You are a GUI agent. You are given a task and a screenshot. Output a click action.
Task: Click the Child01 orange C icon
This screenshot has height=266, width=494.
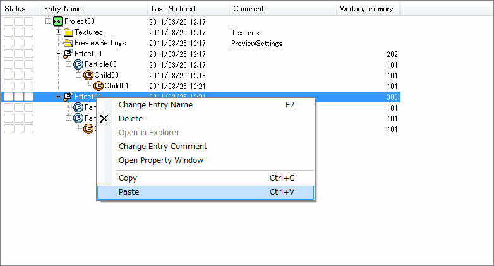coord(99,86)
